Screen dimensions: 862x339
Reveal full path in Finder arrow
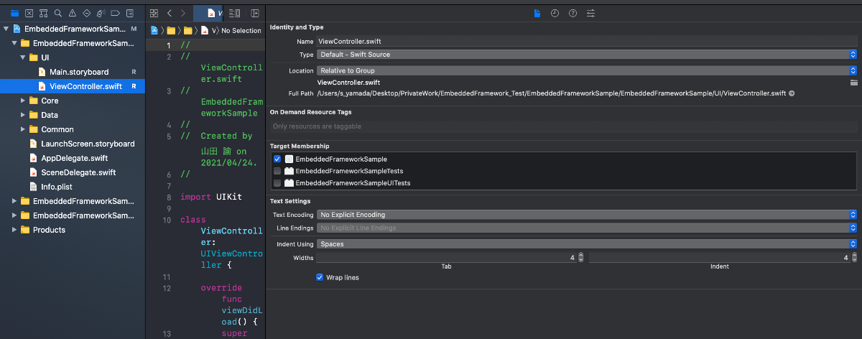tap(791, 93)
